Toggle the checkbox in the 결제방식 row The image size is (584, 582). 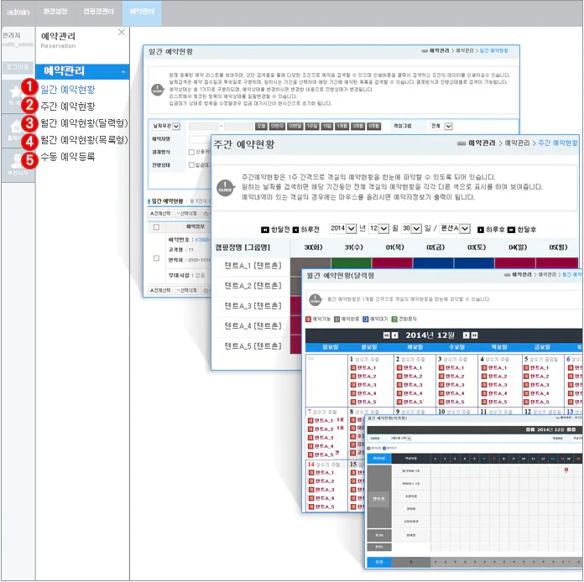coord(191,152)
